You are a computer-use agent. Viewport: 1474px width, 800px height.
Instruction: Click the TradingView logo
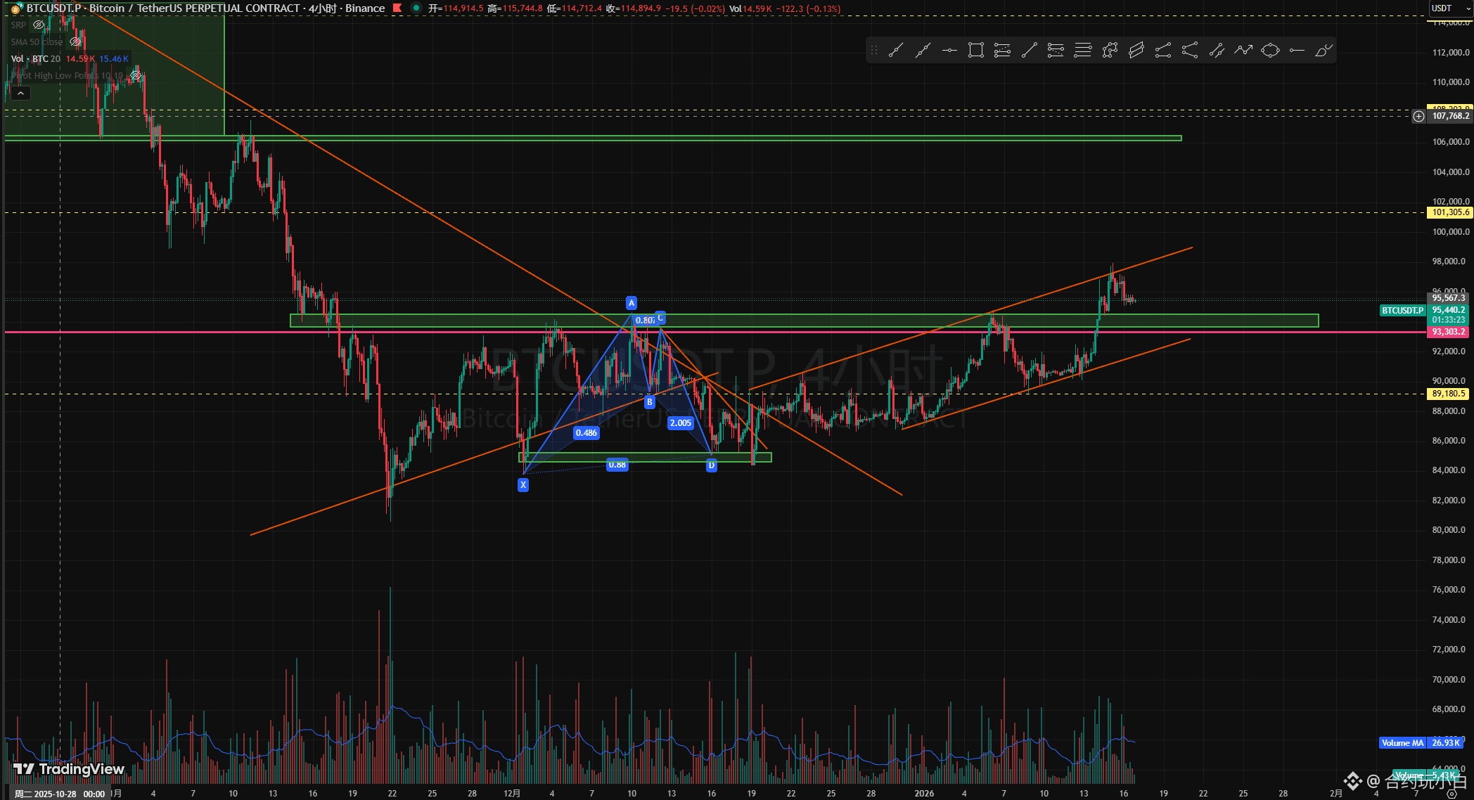pyautogui.click(x=69, y=769)
